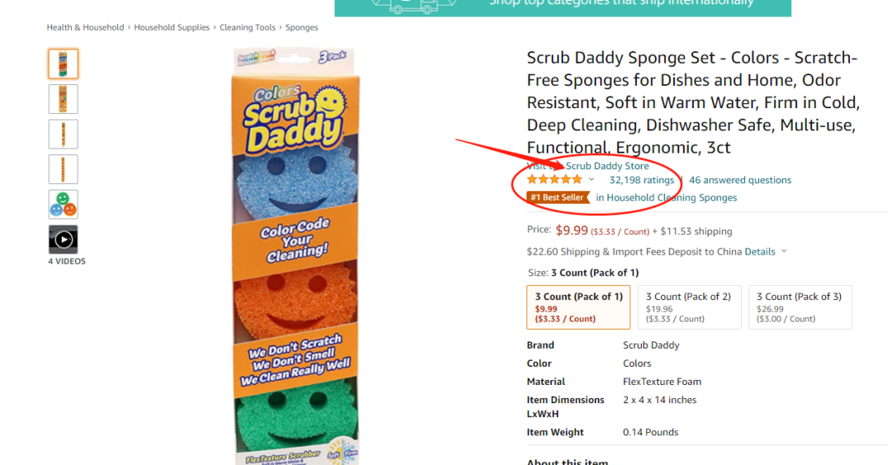Viewport: 892px width, 465px height.
Task: Show the three smiley sponges thumbnail
Action: pos(63,205)
